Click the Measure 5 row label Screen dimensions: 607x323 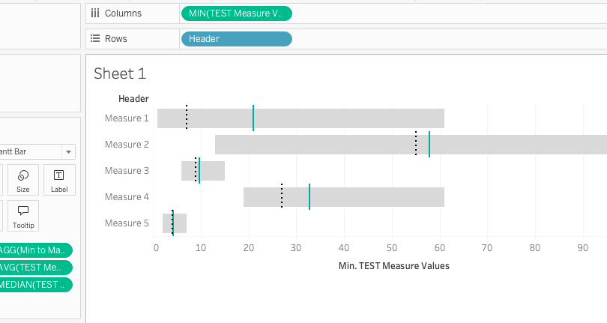click(127, 223)
